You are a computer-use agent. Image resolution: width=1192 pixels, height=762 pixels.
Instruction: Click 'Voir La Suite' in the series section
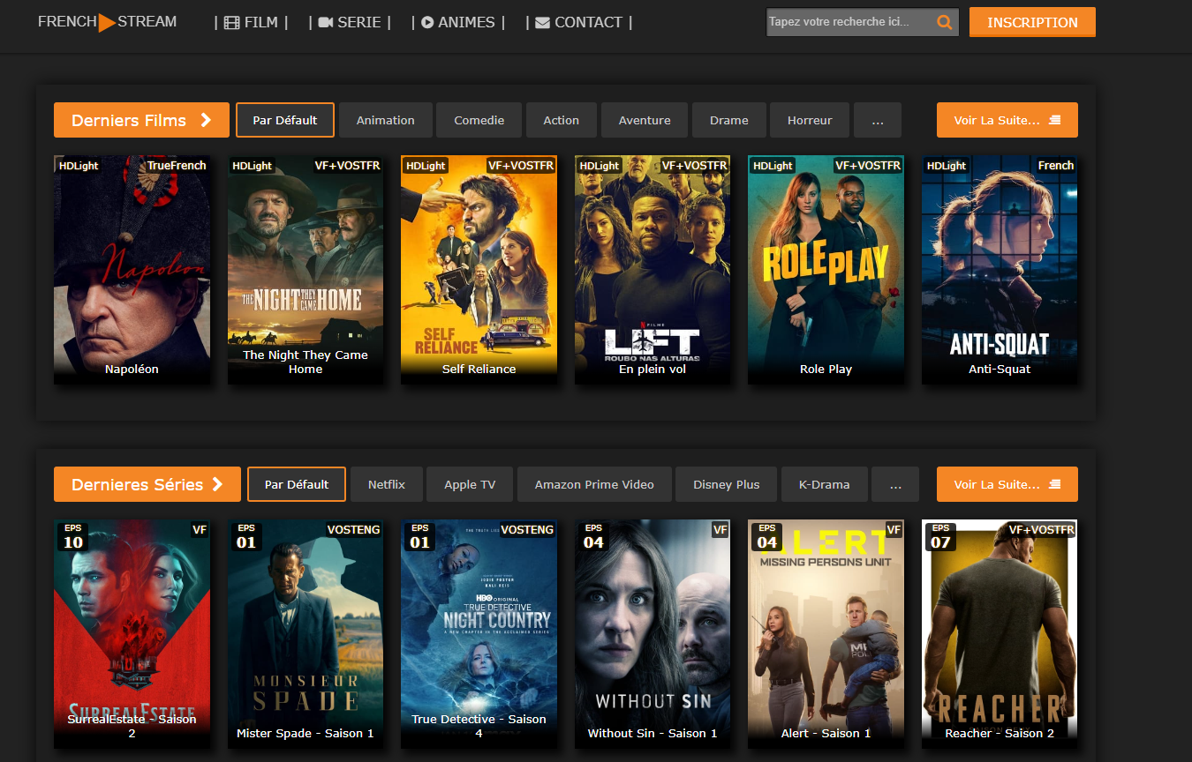[x=1007, y=485]
